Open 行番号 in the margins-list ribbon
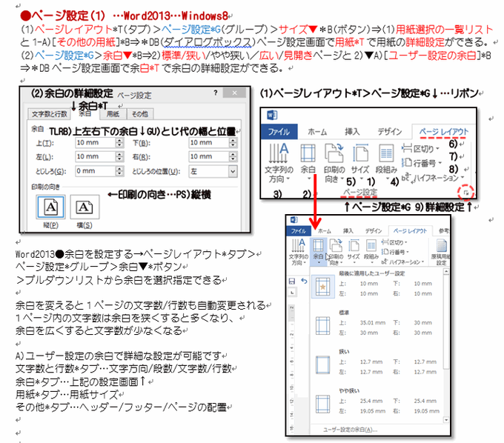 (395, 252)
